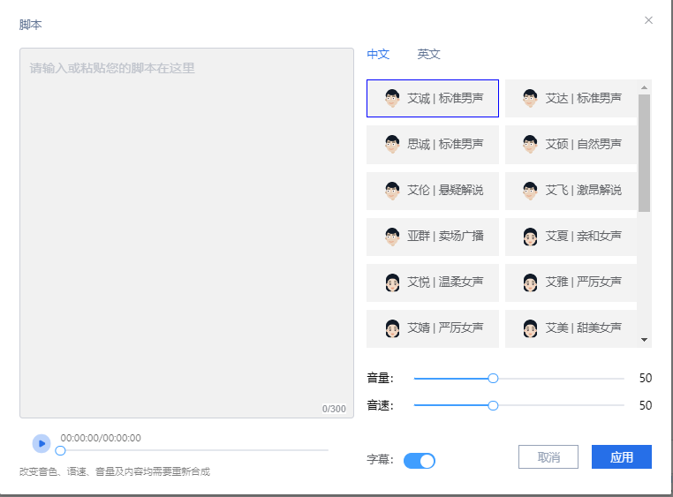Viewport: 673px width, 497px height.
Task: Click the 应用 button
Action: (622, 456)
